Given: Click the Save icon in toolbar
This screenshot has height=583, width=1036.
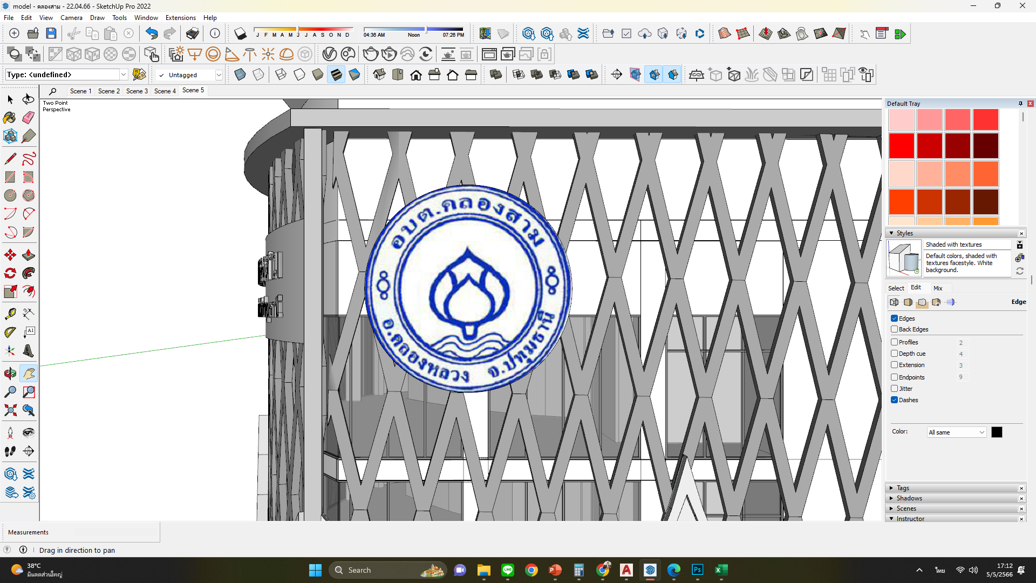Looking at the screenshot, I should point(51,33).
